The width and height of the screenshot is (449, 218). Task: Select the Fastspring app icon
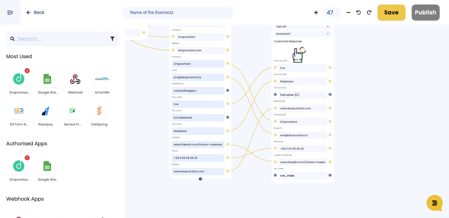[x=99, y=111]
